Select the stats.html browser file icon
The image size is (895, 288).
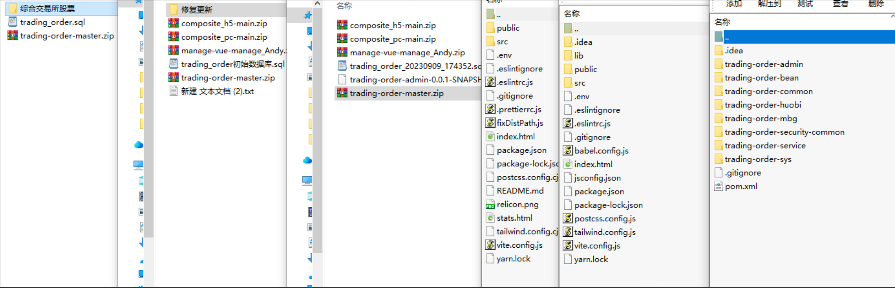click(x=490, y=218)
